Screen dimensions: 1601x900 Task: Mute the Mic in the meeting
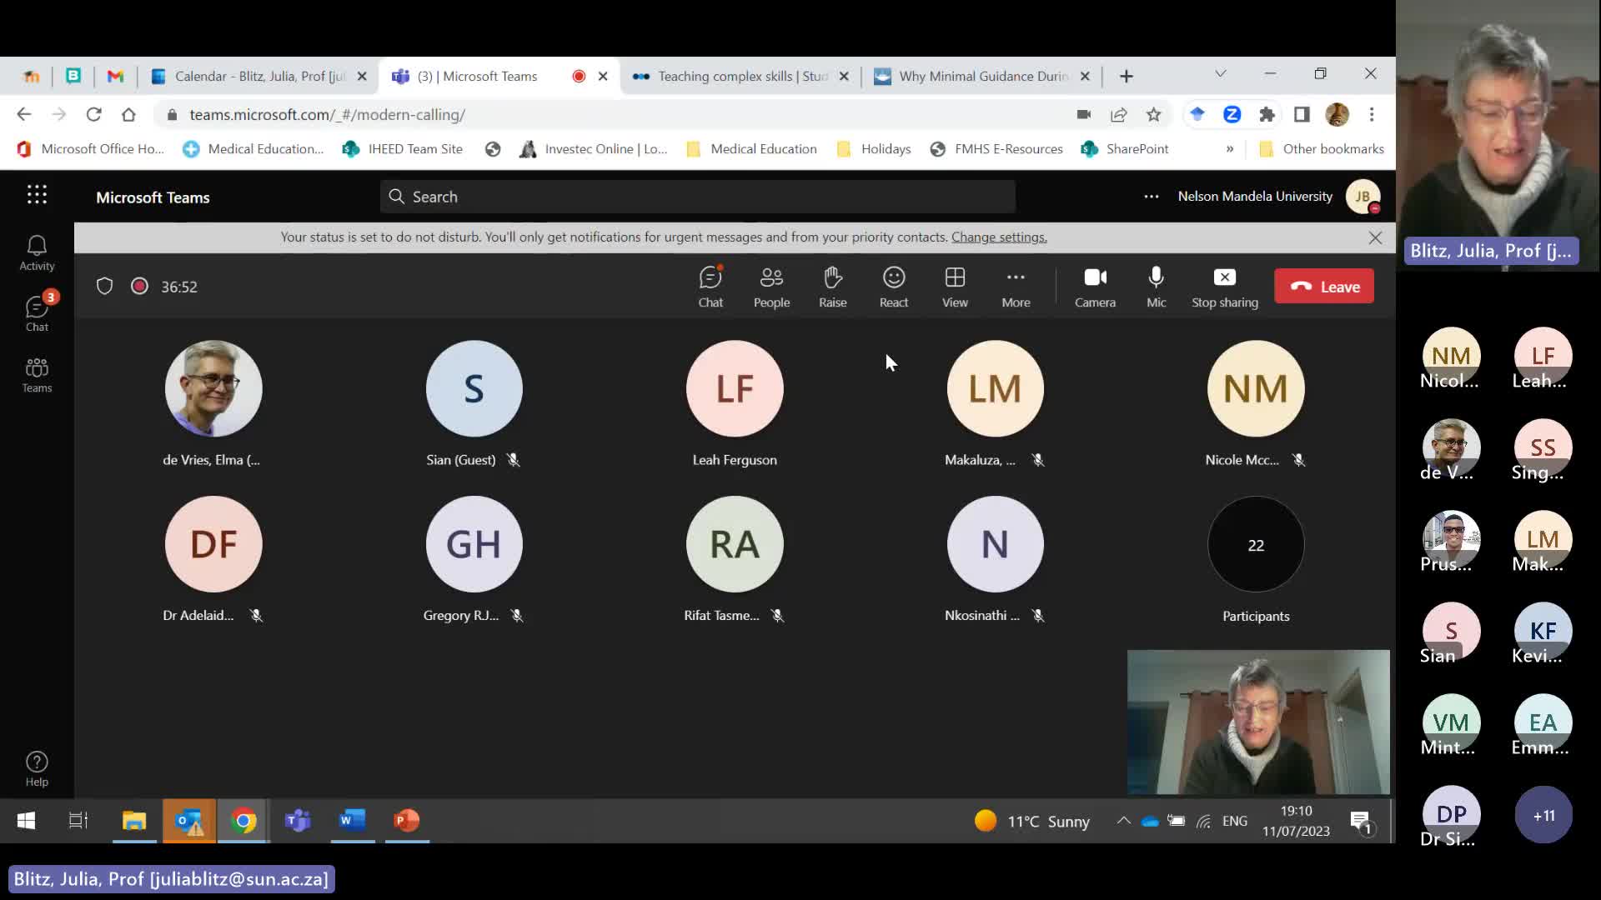(1156, 286)
